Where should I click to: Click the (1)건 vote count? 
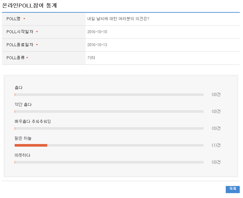[216, 145]
